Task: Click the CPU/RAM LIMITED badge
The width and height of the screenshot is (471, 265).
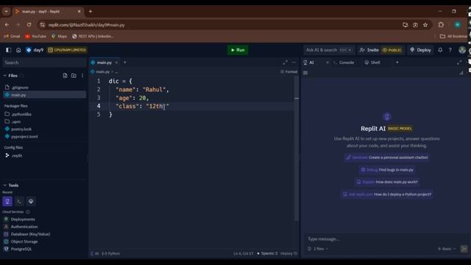Action: [x=67, y=50]
